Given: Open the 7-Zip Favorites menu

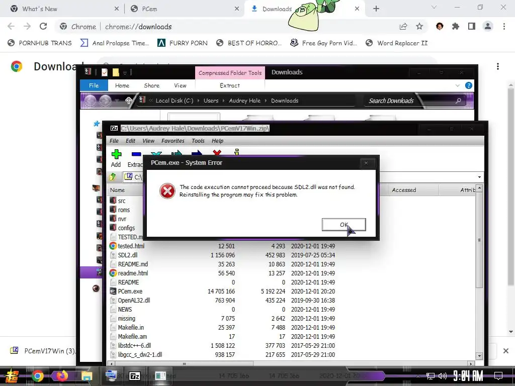Looking at the screenshot, I should coord(173,141).
